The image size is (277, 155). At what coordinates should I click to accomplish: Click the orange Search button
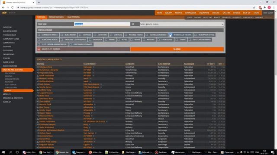177,49
